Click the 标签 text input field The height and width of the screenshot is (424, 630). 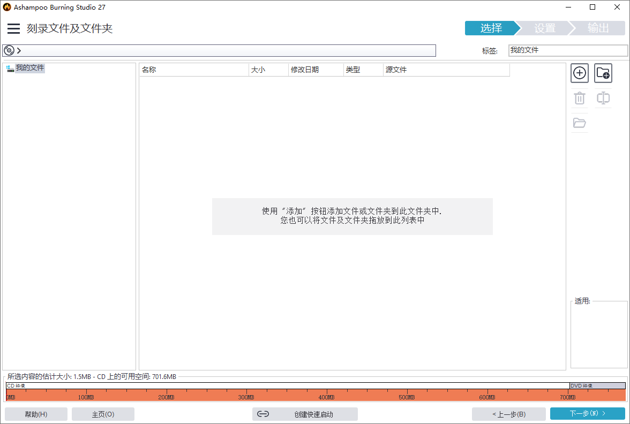coord(567,50)
